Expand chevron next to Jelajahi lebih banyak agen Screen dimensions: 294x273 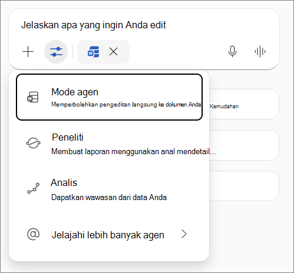pos(184,234)
